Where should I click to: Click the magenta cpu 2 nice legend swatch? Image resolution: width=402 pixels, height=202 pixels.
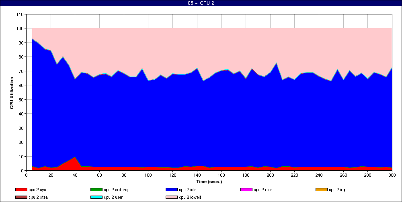click(x=246, y=190)
